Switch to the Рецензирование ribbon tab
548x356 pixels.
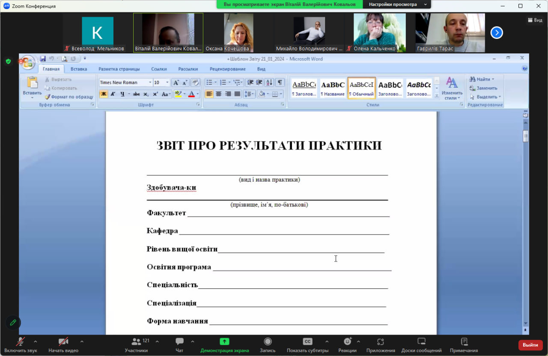pos(228,69)
